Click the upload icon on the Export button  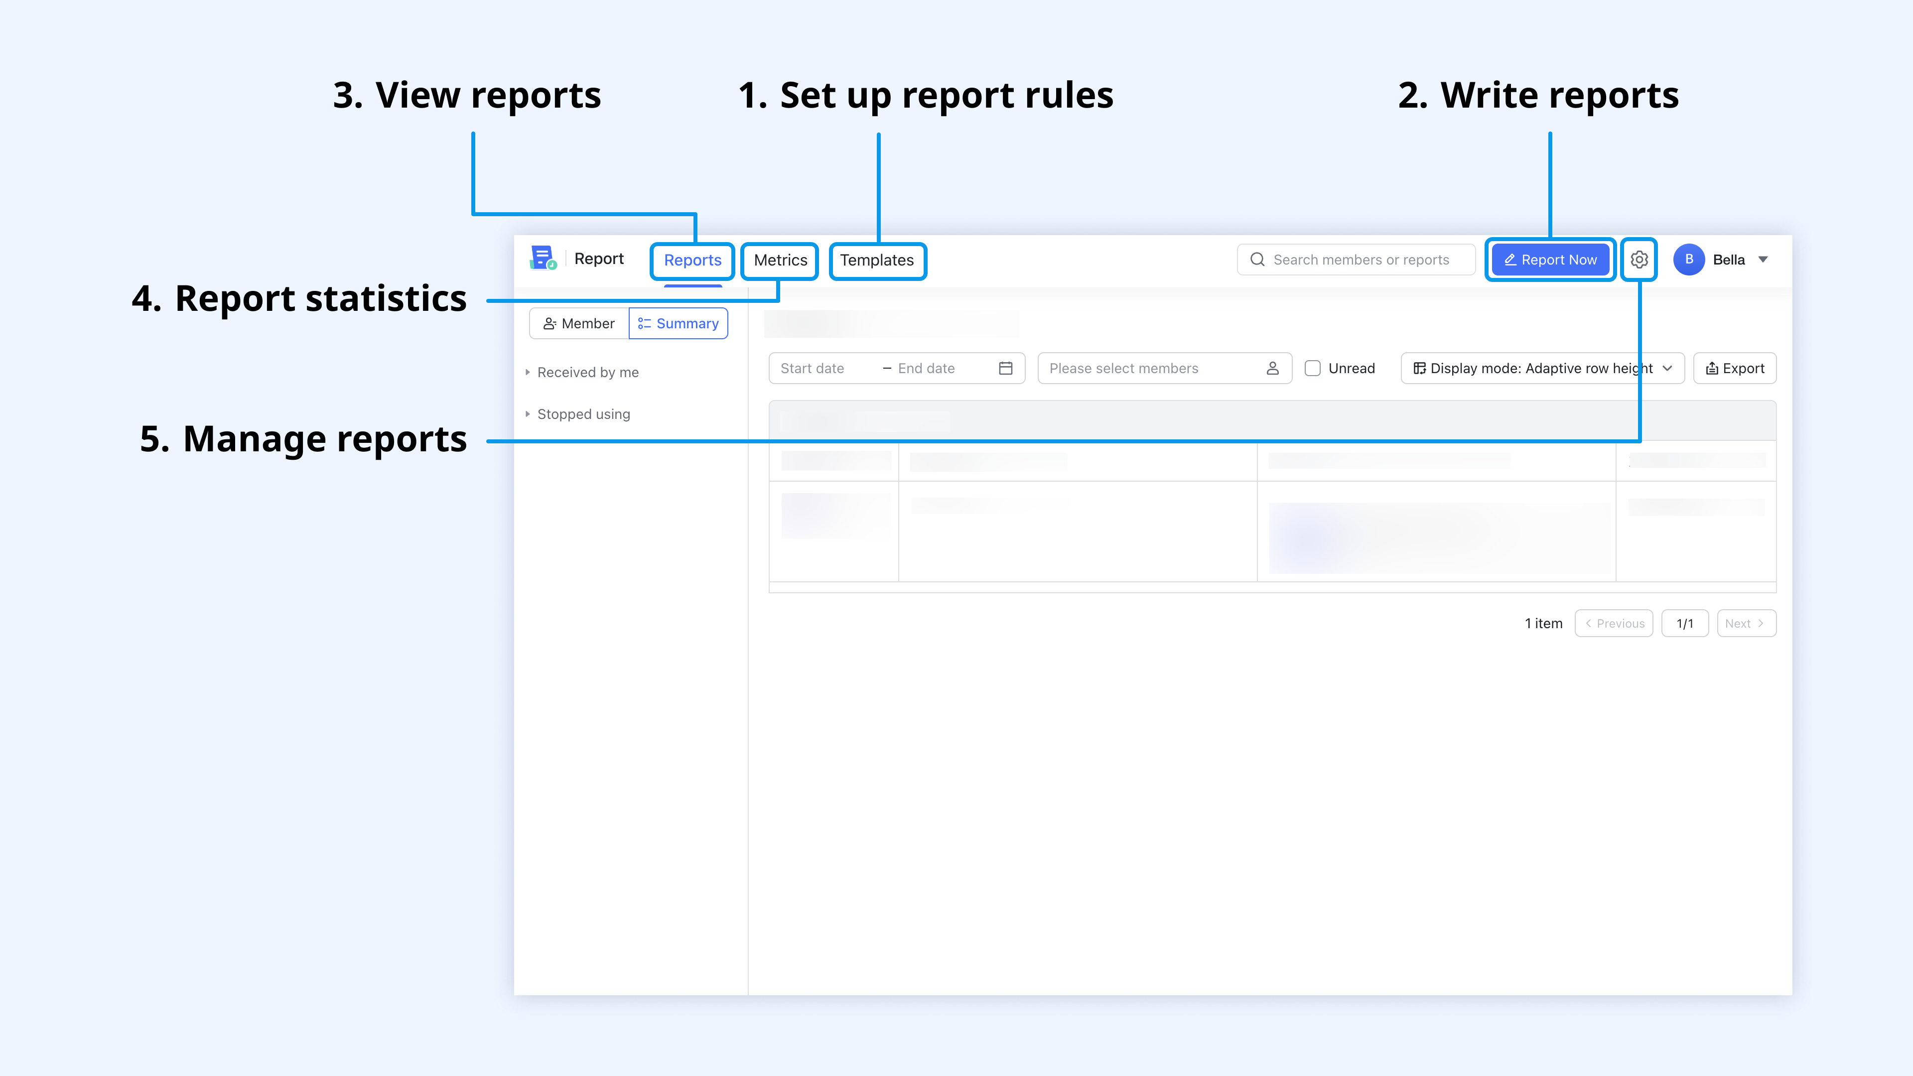(1713, 368)
